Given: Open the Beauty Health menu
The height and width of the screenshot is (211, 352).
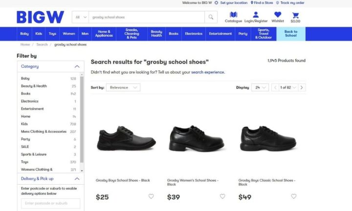Looking at the screenshot, I should click(x=156, y=34).
